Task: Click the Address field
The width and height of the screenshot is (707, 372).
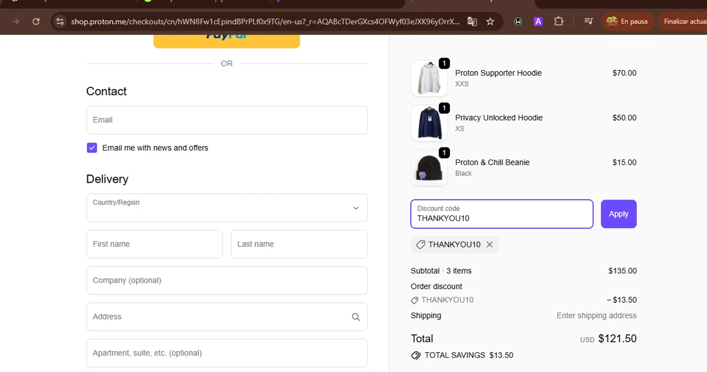Action: (227, 317)
